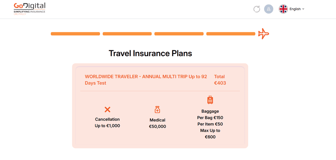This screenshot has width=336, height=160.
Task: Select fourth progress step bar
Action: point(231,34)
